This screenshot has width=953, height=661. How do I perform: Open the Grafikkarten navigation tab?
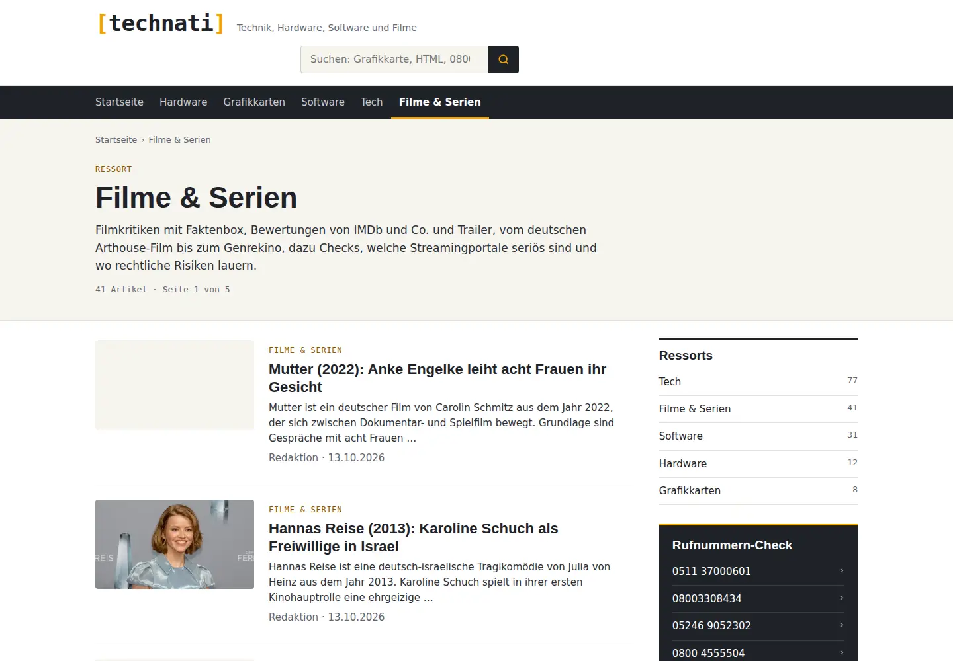point(254,102)
